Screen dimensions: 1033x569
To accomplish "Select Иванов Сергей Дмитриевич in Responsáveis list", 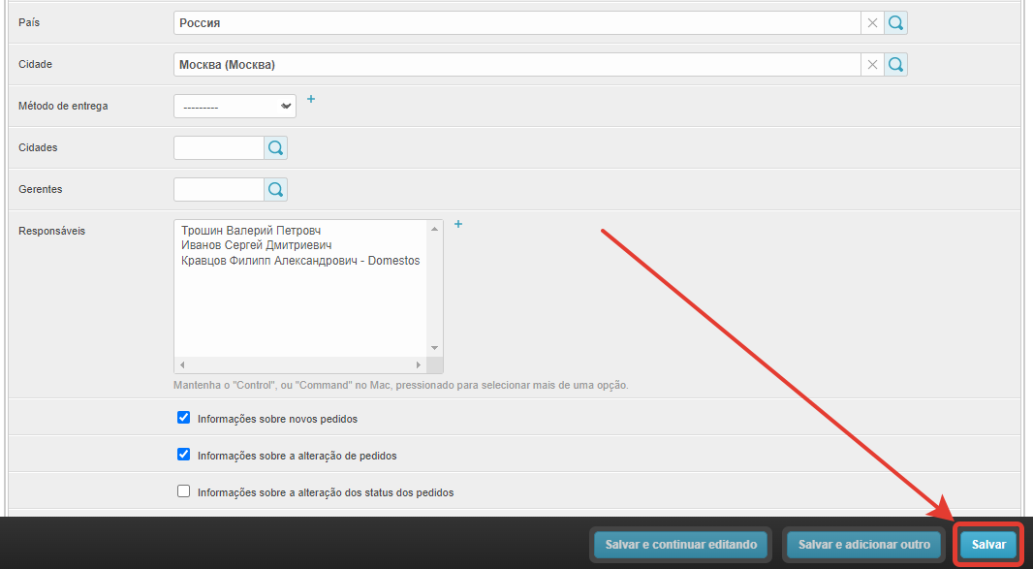I will (x=256, y=245).
